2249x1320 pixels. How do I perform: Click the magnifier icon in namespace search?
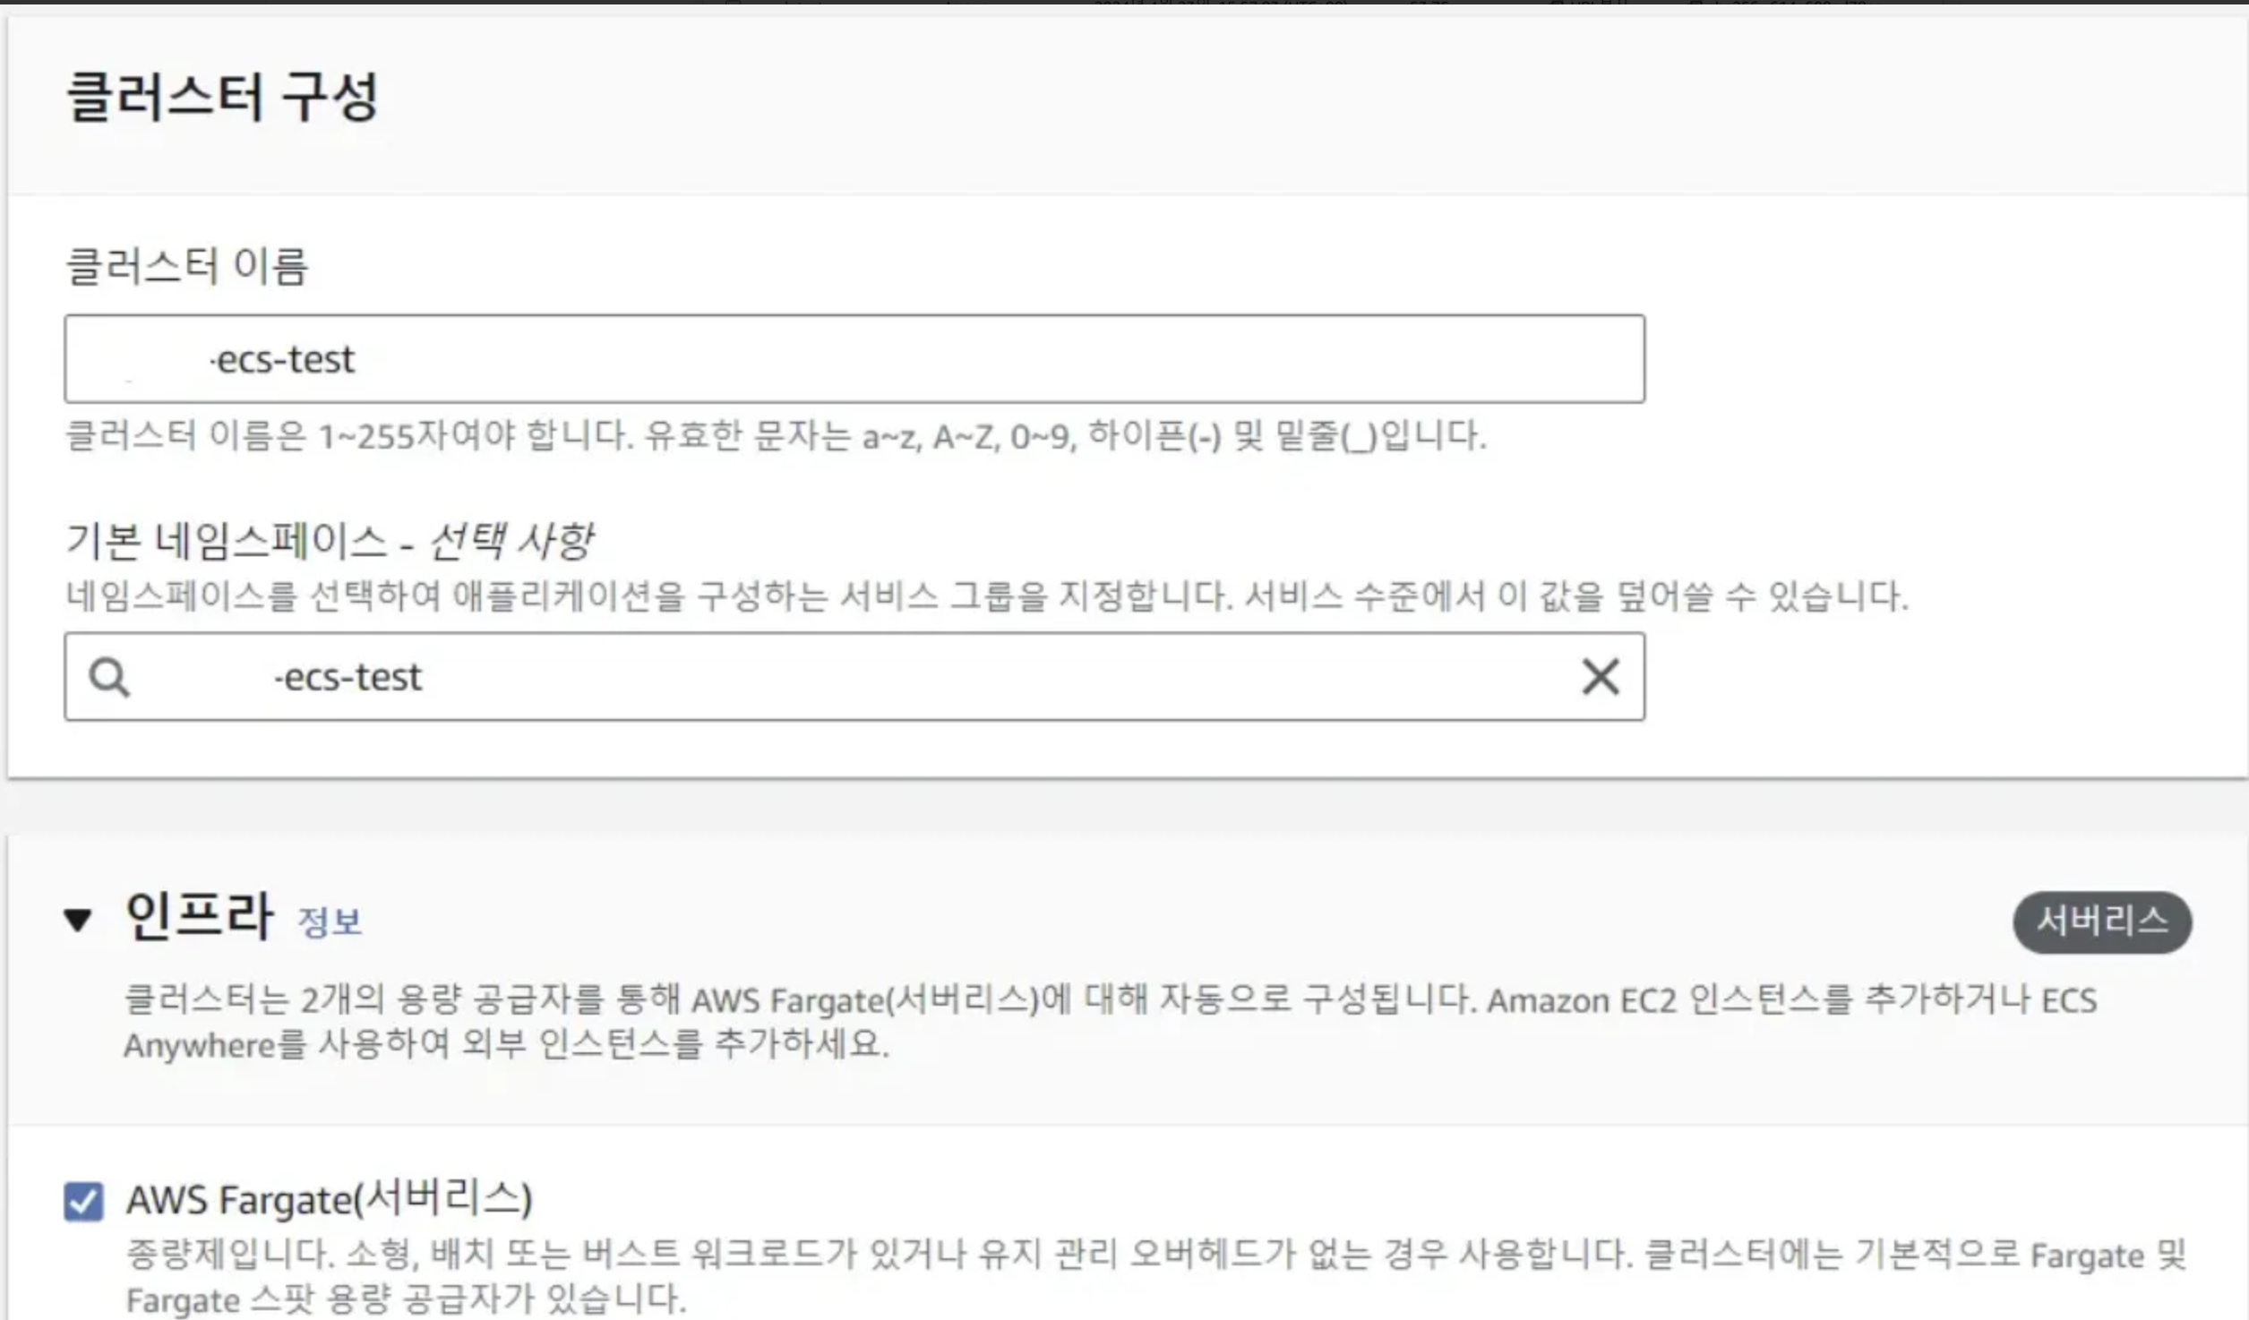[x=109, y=677]
